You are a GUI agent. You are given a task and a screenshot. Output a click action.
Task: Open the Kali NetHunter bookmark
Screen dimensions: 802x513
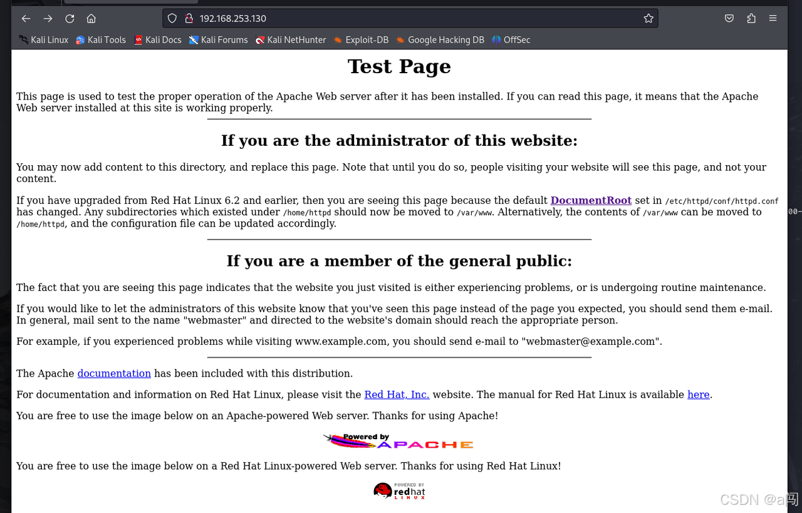coord(291,40)
